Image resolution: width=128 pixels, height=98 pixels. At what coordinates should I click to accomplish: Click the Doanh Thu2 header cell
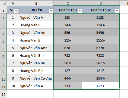pos(101,10)
